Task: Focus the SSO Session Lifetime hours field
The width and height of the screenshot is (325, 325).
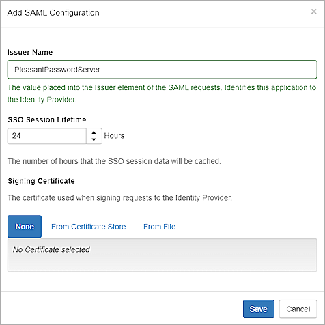Action: pyautogui.click(x=47, y=136)
